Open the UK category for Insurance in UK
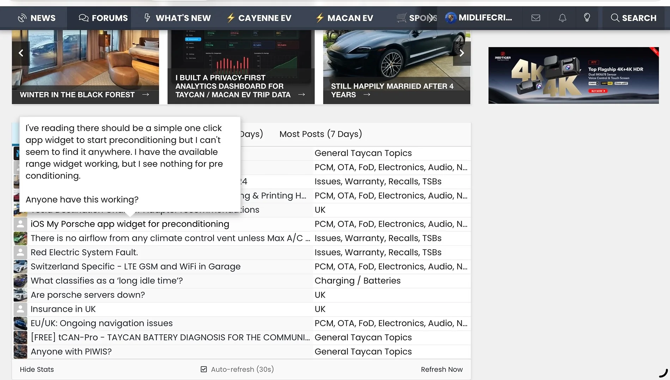This screenshot has height=380, width=670. [x=320, y=309]
